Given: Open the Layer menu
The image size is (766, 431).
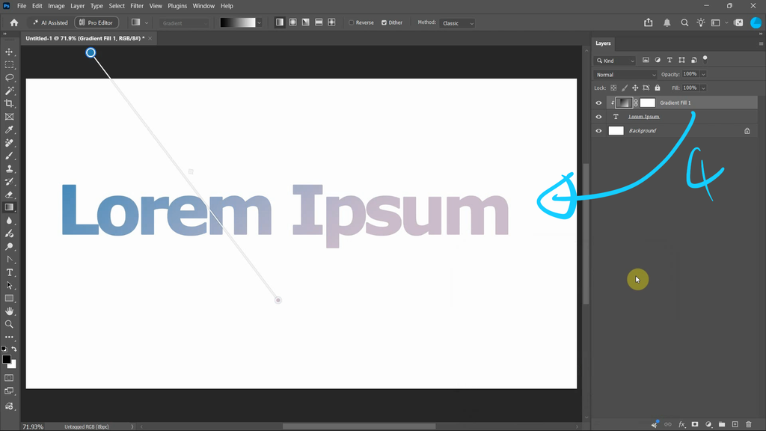Looking at the screenshot, I should click(77, 6).
